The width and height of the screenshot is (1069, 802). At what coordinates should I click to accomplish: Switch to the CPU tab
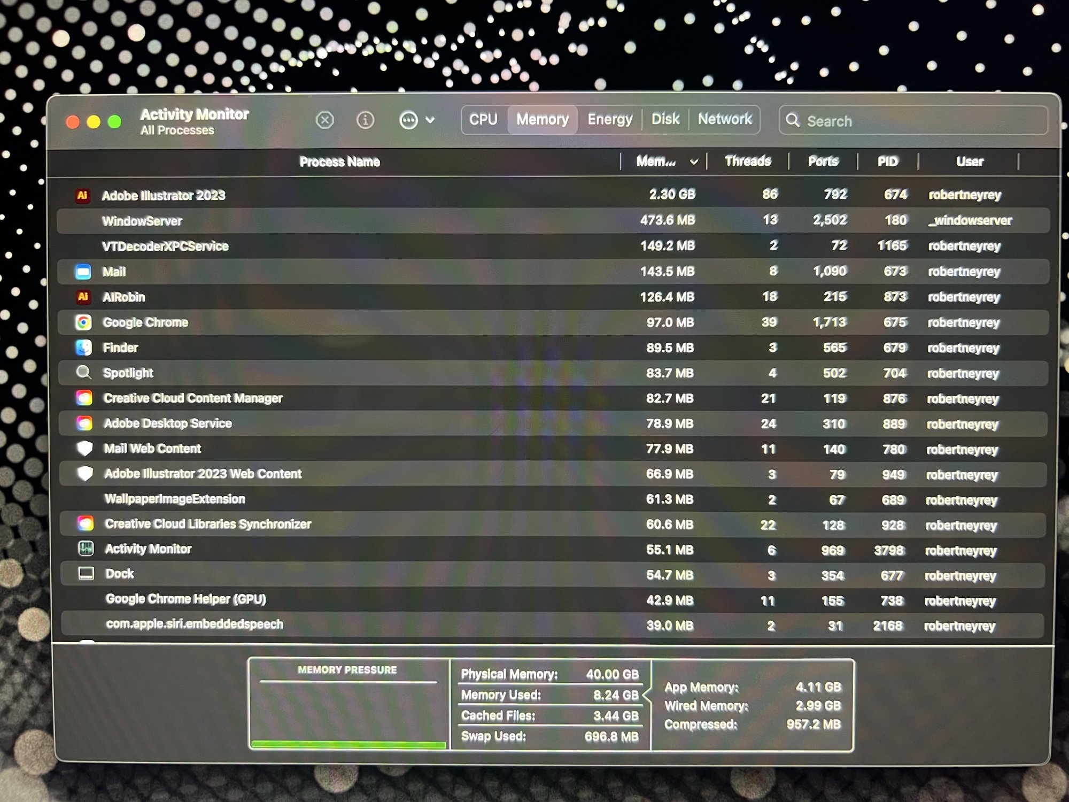483,119
